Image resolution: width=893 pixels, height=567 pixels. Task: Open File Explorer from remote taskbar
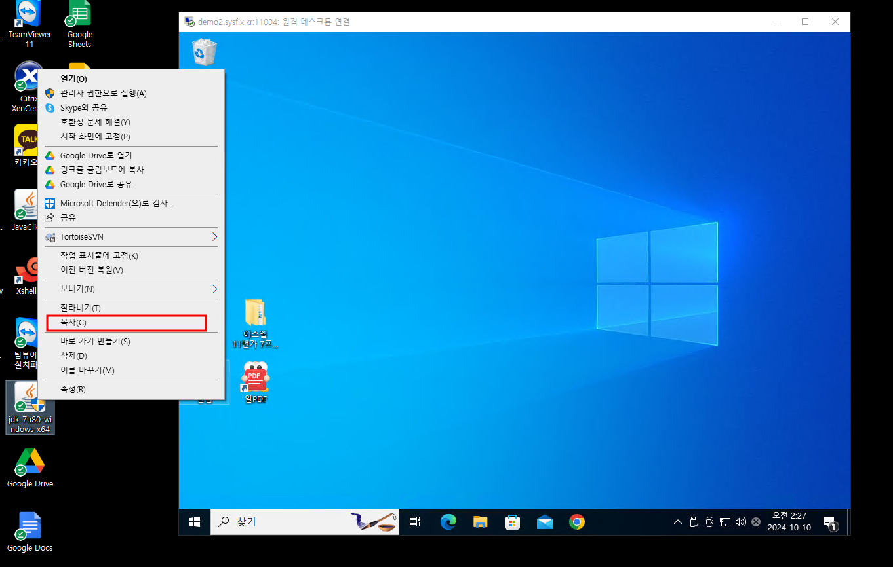coord(481,522)
